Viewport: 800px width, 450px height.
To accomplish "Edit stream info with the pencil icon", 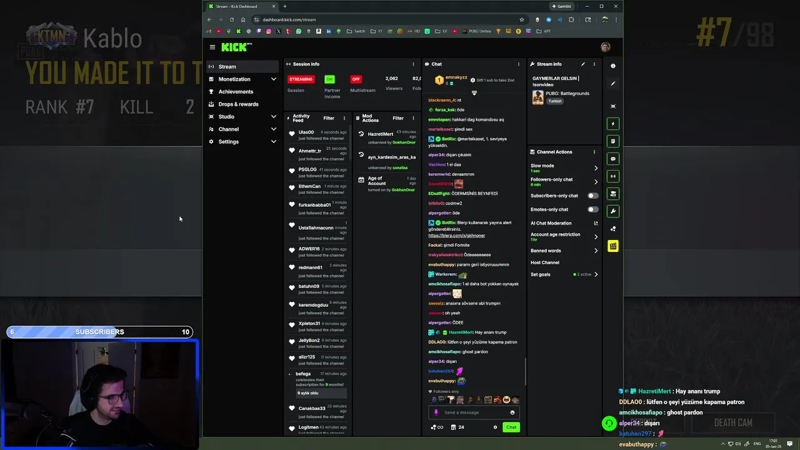I will pyautogui.click(x=583, y=64).
